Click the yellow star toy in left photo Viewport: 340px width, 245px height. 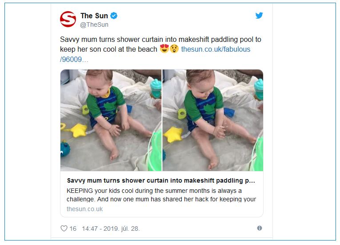[x=78, y=130]
